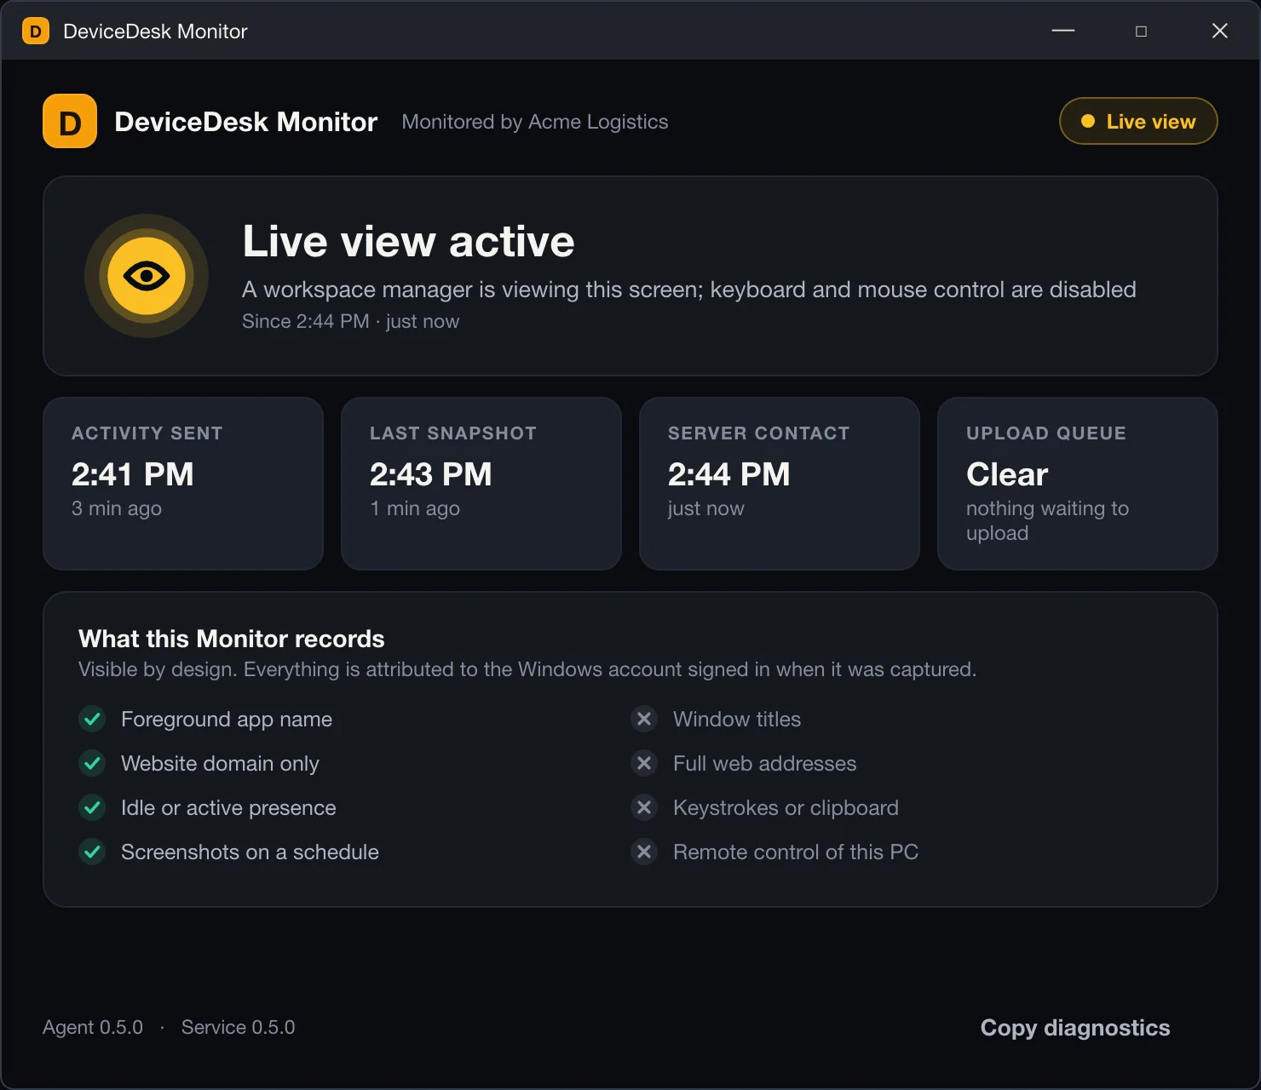Click 'Website domain only' label
This screenshot has width=1261, height=1090.
(220, 764)
